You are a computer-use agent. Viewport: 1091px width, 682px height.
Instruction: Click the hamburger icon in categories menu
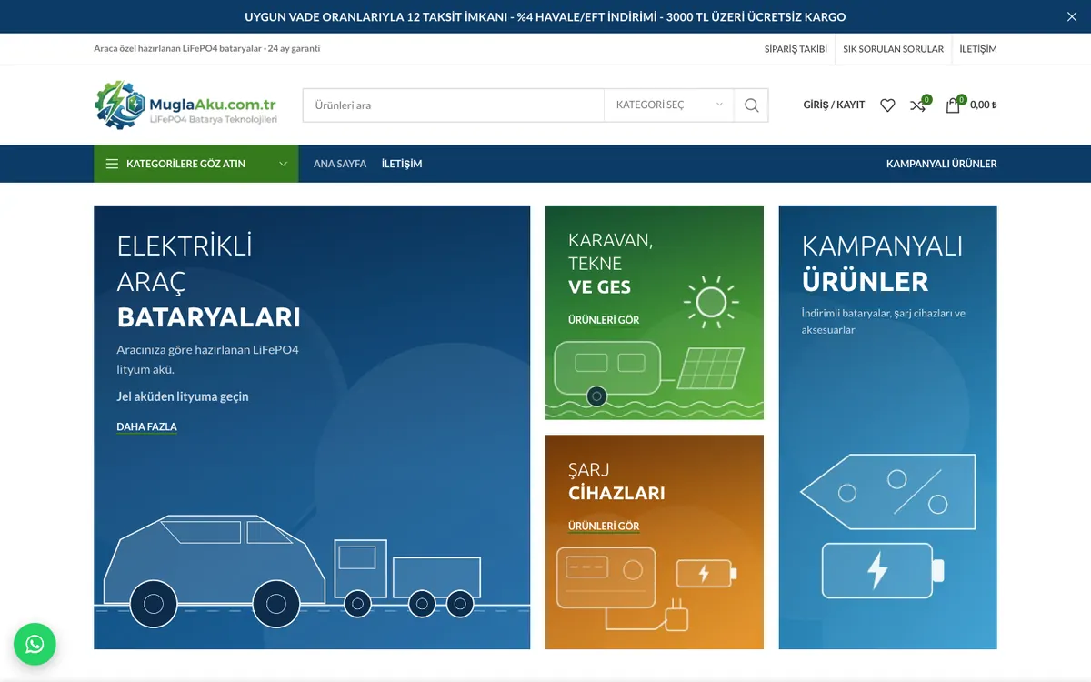click(112, 164)
